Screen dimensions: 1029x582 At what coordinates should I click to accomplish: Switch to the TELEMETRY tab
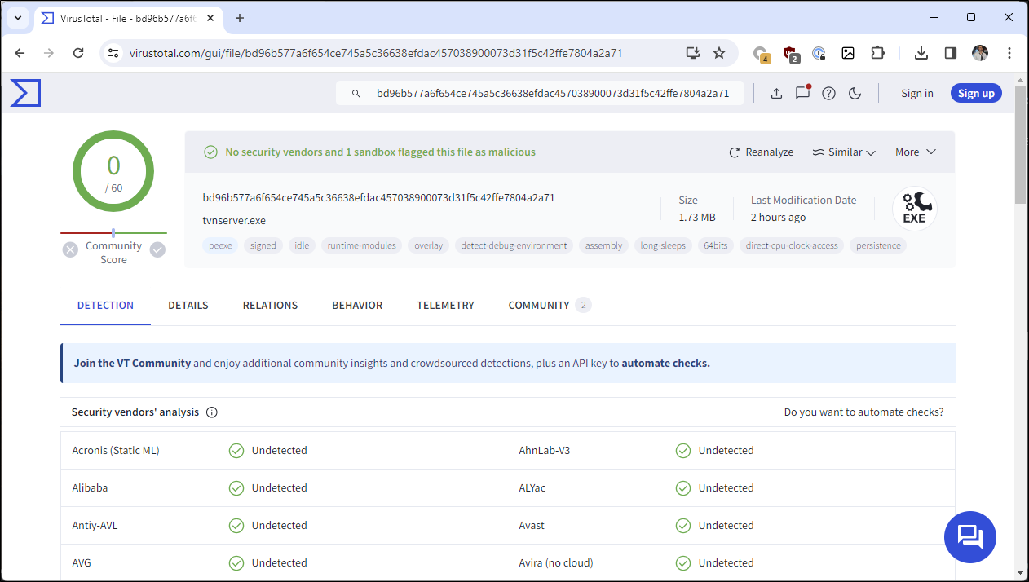(445, 306)
